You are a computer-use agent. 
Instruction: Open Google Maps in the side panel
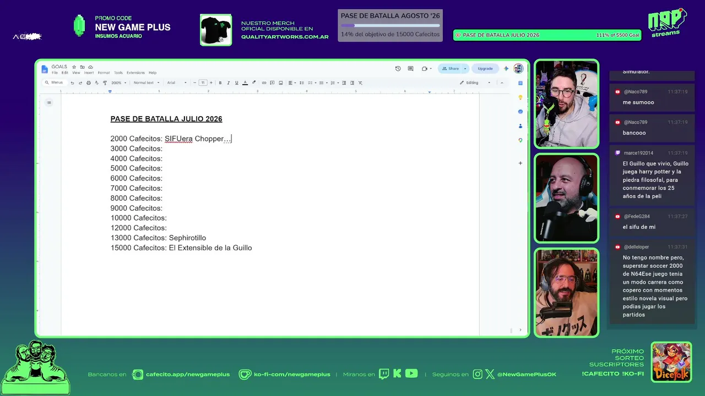(x=520, y=140)
